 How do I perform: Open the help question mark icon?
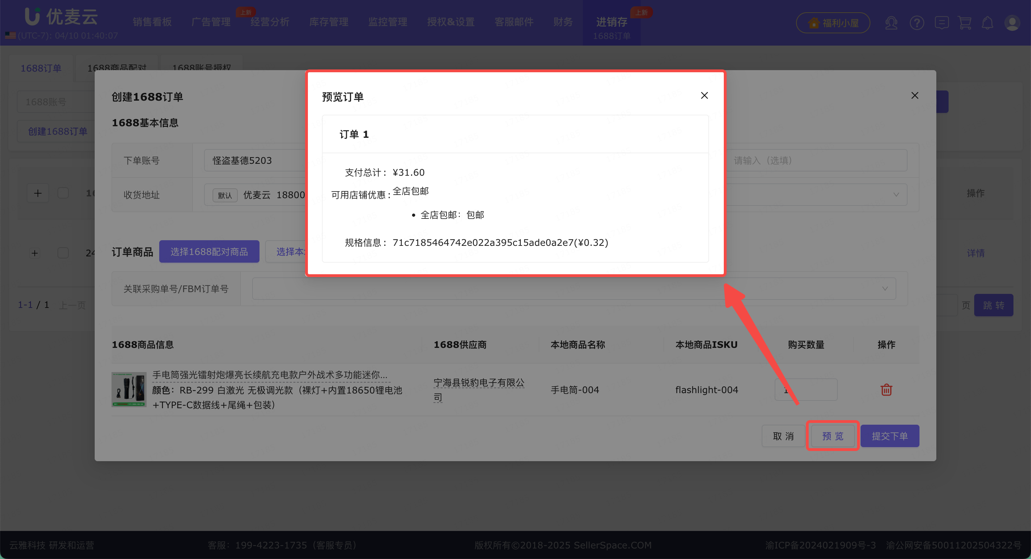click(x=917, y=23)
